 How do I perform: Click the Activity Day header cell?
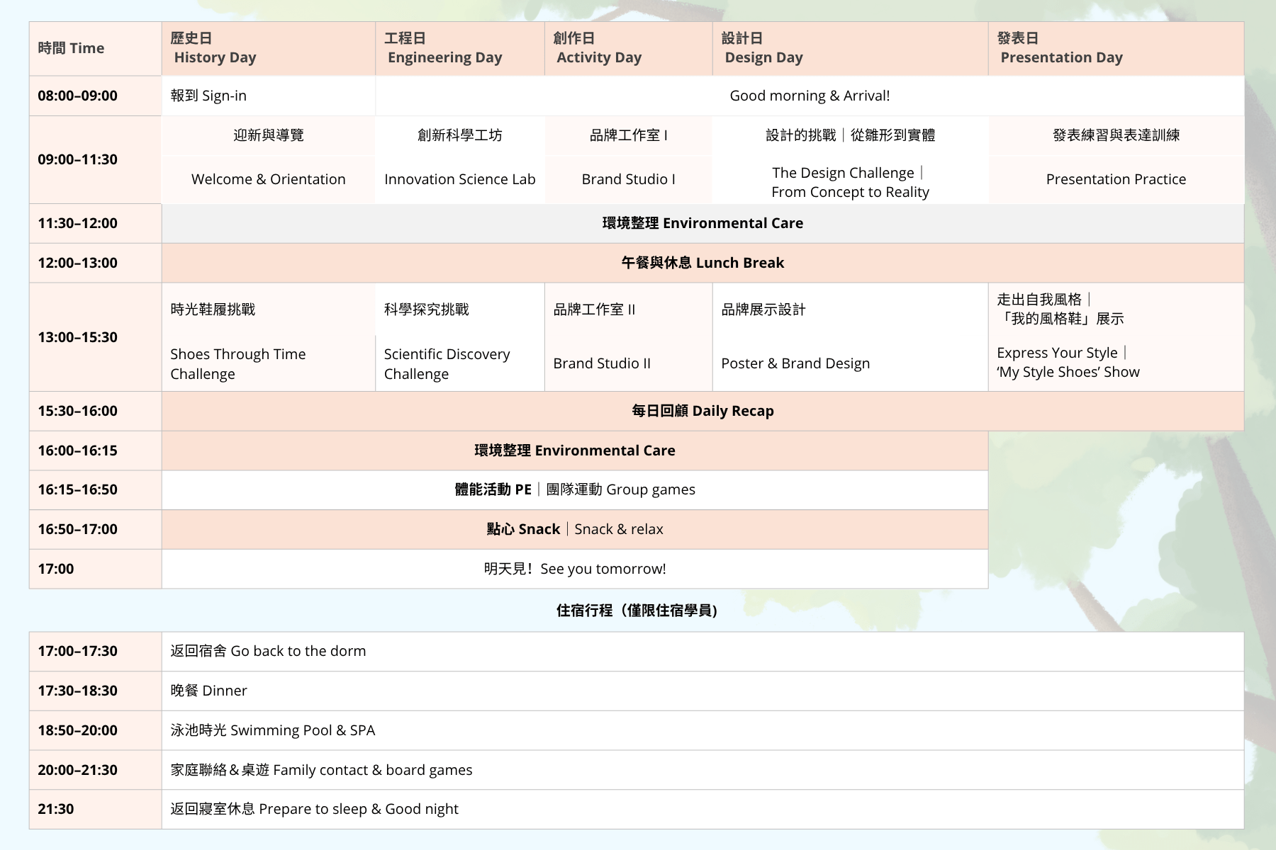[x=628, y=48]
